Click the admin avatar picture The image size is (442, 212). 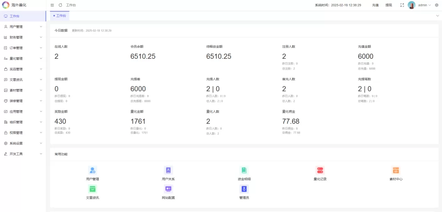[x=411, y=5]
